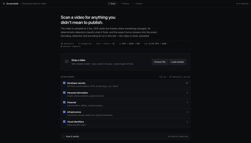Expand the How it works section

(x=125, y=136)
